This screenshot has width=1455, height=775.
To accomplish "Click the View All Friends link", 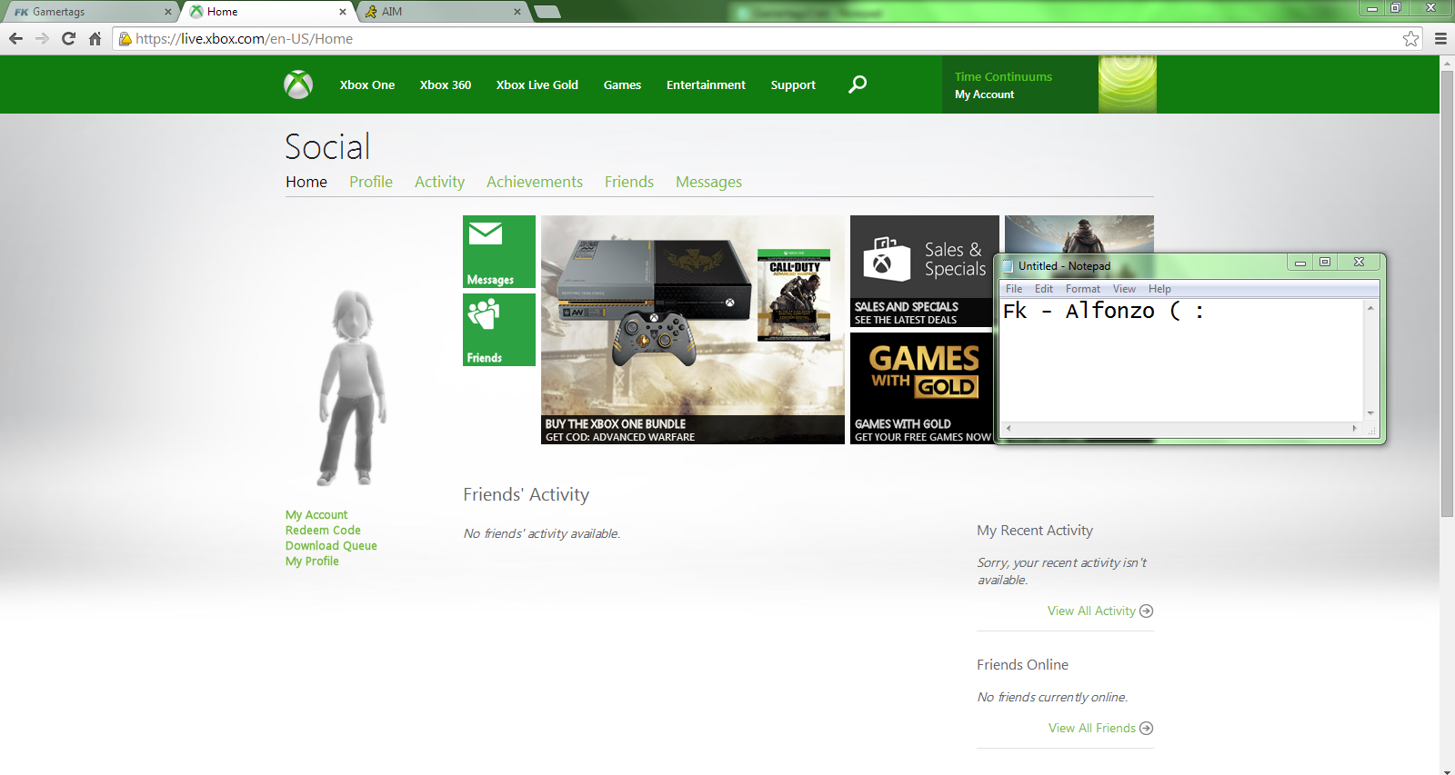I will tap(1092, 728).
